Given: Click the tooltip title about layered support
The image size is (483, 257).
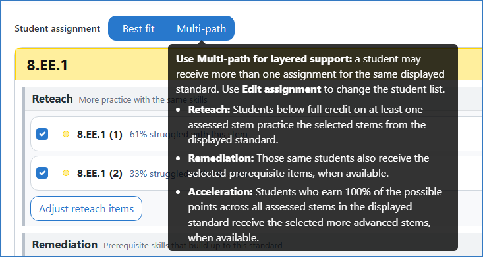Looking at the screenshot, I should (264, 58).
